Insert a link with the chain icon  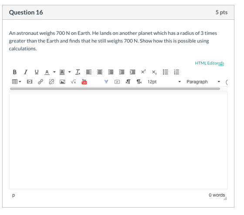click(x=41, y=82)
